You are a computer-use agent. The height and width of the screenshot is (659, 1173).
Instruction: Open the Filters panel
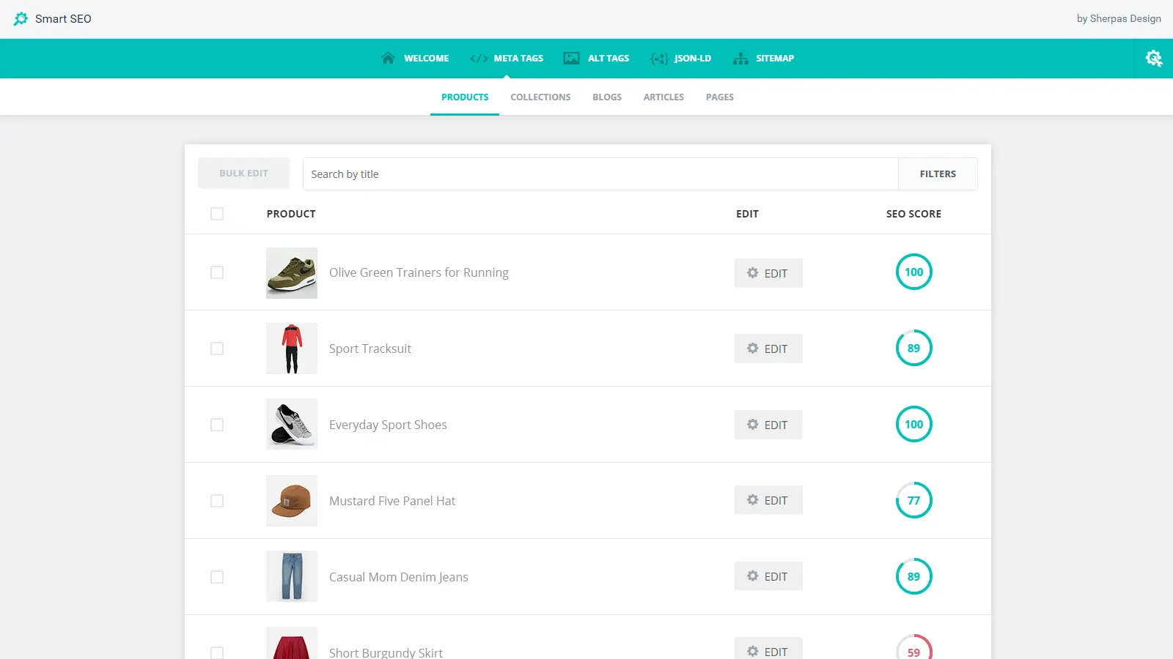click(938, 174)
